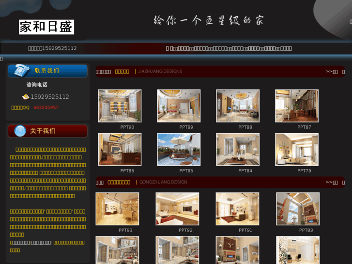Open the PPT89 thumbnail image
This screenshot has height=264, width=352.
point(179,106)
